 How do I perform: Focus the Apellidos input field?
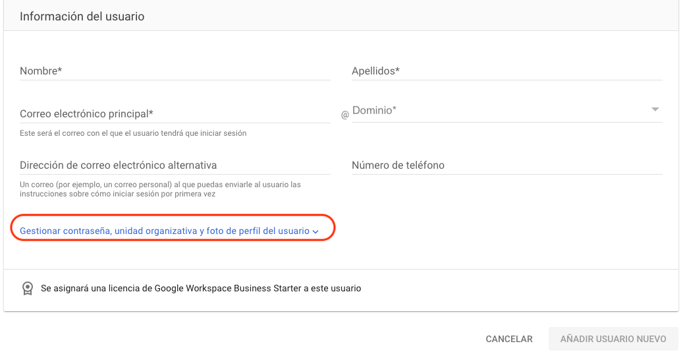(507, 71)
